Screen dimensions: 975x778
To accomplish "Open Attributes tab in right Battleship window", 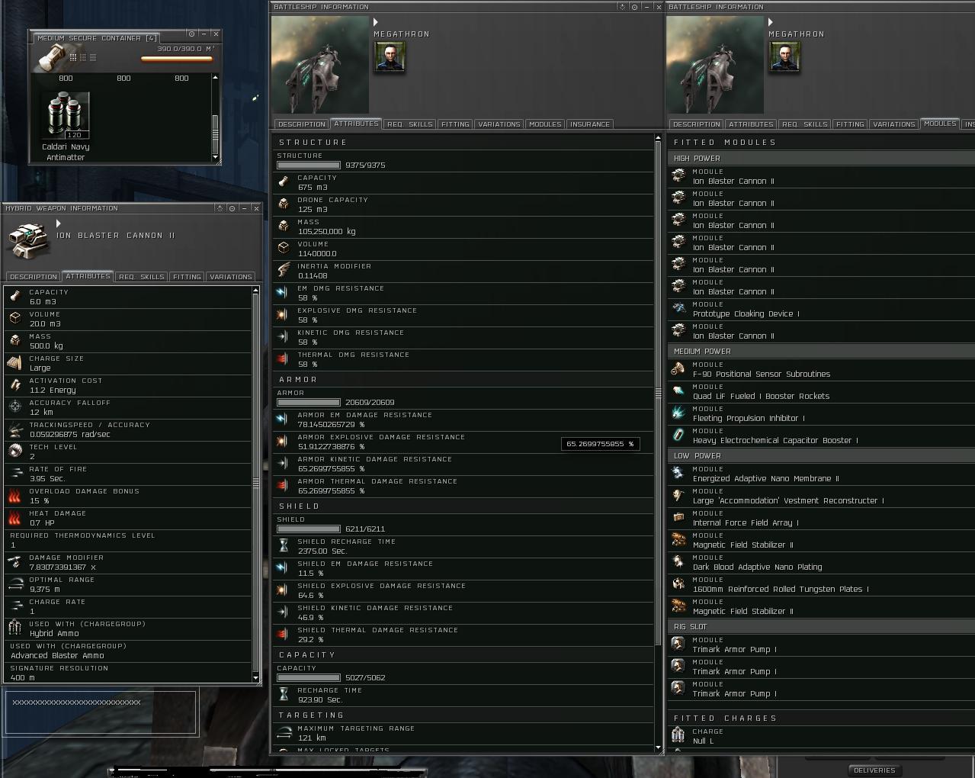I will (x=751, y=124).
